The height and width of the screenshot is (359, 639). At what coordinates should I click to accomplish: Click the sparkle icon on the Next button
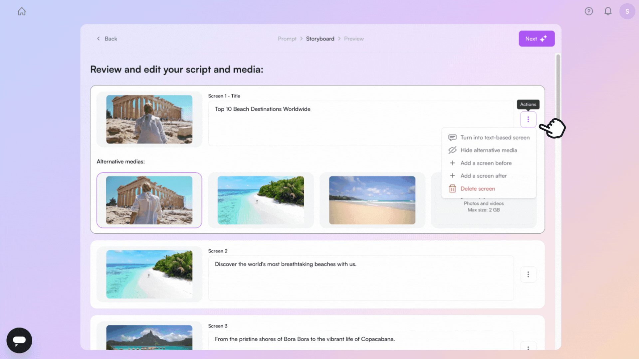543,39
